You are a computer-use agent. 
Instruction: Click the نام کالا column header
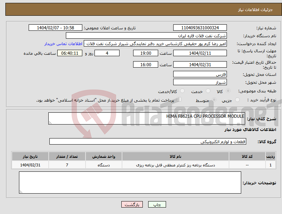click(x=175, y=156)
